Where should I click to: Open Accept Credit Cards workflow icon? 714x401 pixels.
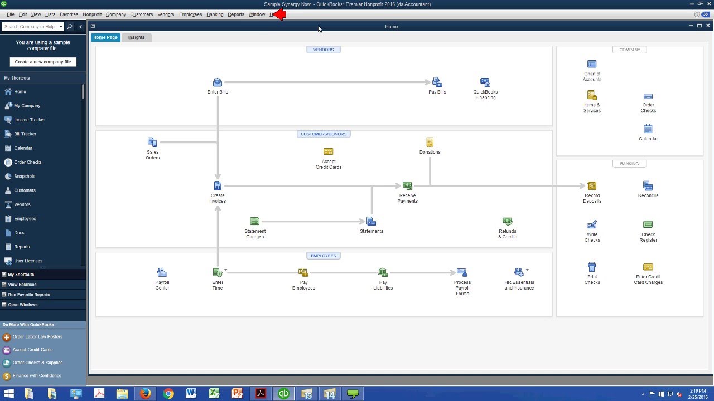click(328, 151)
